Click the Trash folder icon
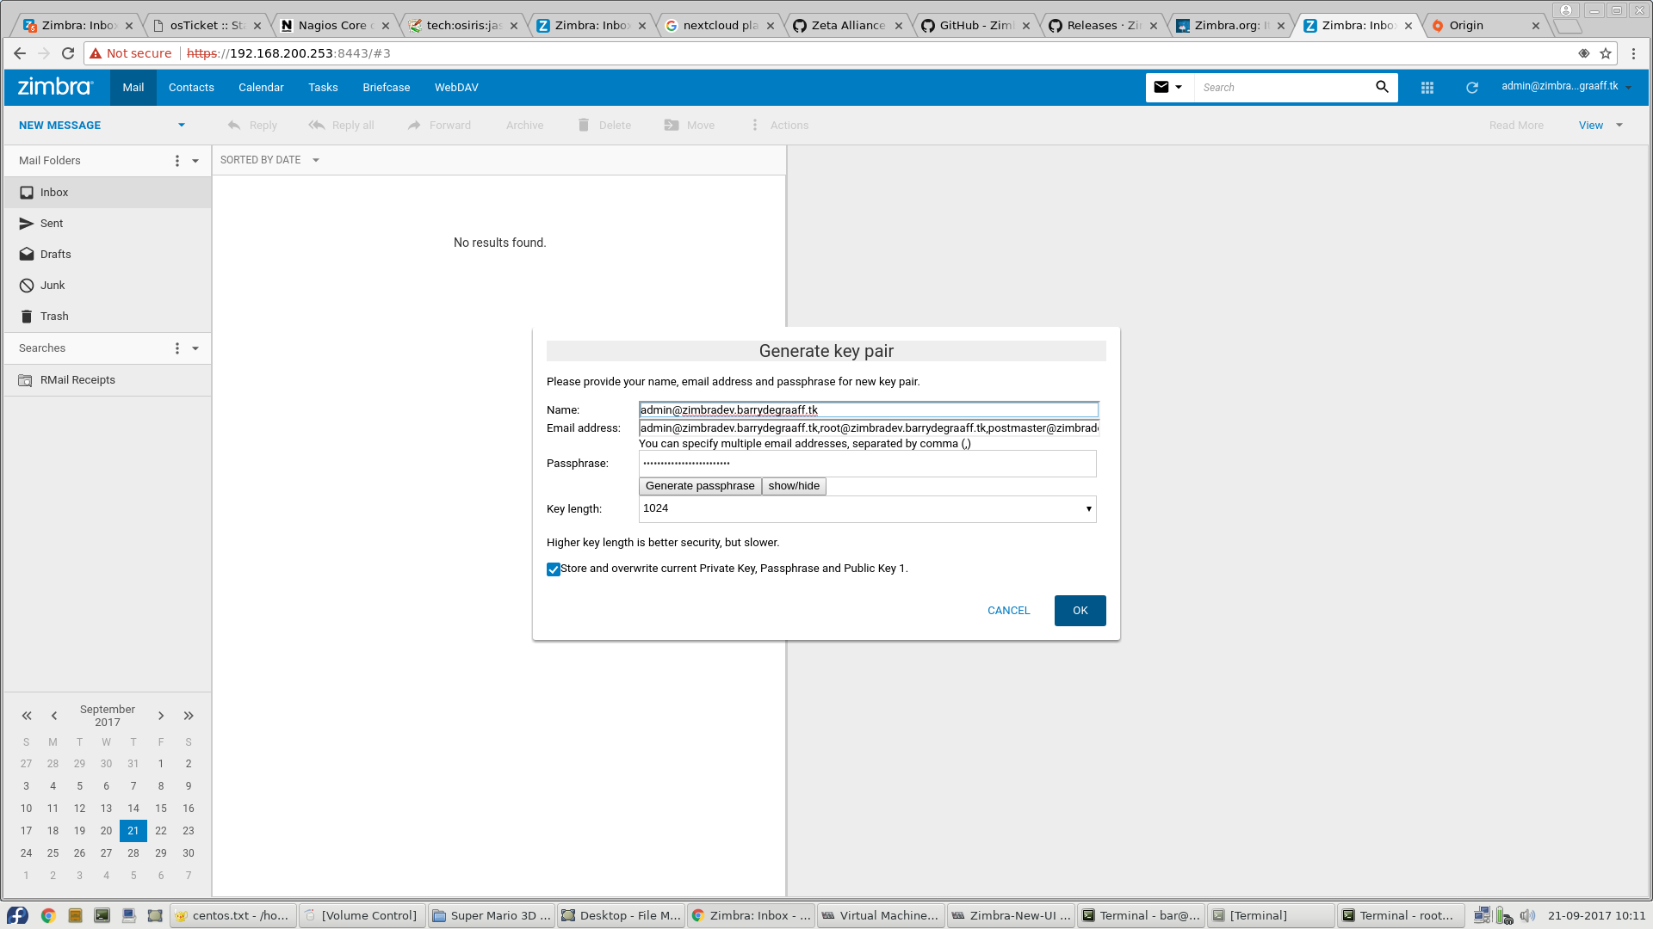Viewport: 1653px width, 929px height. (x=27, y=317)
